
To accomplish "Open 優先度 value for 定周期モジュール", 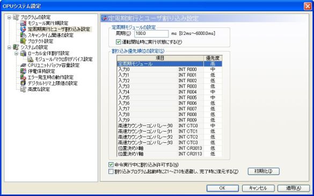I will click(x=213, y=64).
